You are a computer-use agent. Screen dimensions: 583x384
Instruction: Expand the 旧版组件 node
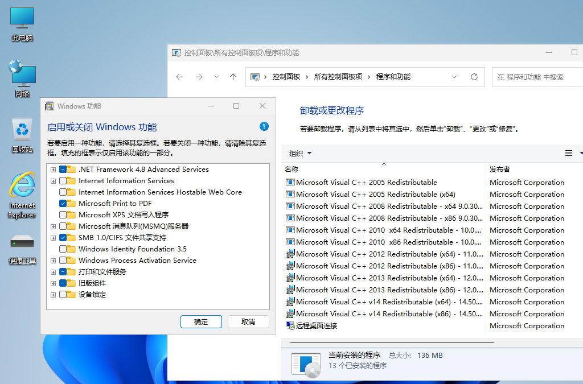click(x=53, y=283)
